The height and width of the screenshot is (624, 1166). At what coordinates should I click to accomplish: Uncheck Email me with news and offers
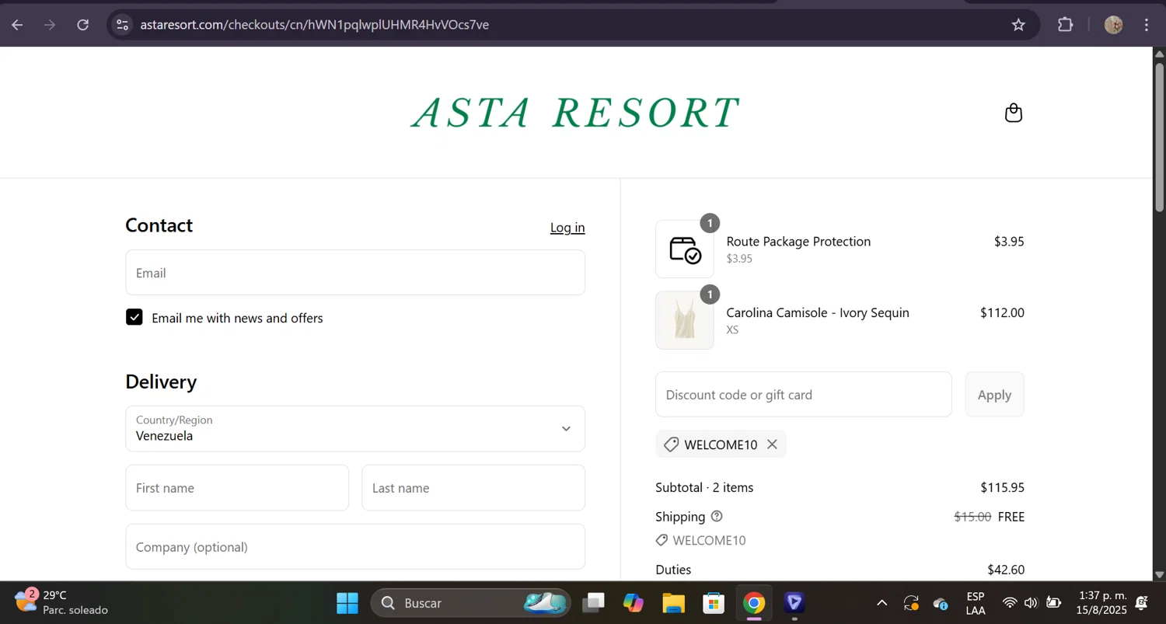[134, 317]
